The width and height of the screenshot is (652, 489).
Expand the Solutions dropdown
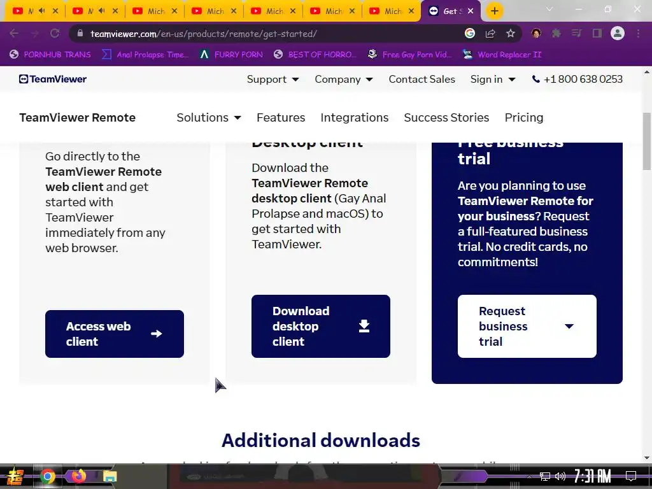209,118
